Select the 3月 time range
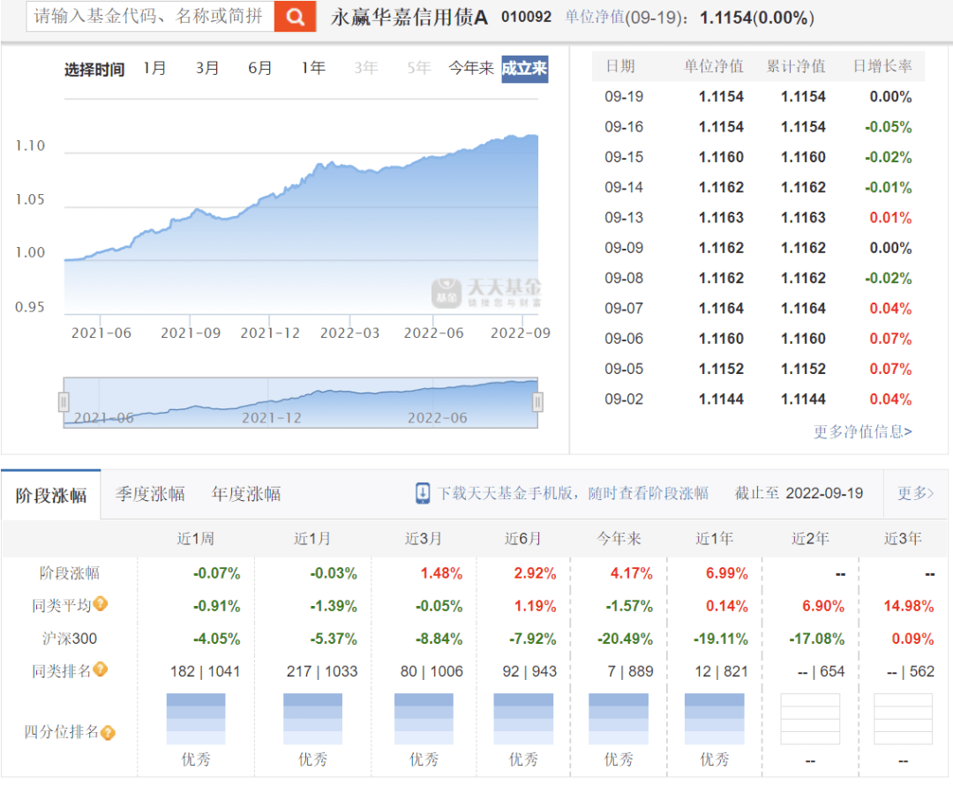 (x=206, y=68)
